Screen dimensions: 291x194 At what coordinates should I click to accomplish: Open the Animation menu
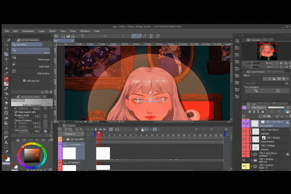[28, 31]
